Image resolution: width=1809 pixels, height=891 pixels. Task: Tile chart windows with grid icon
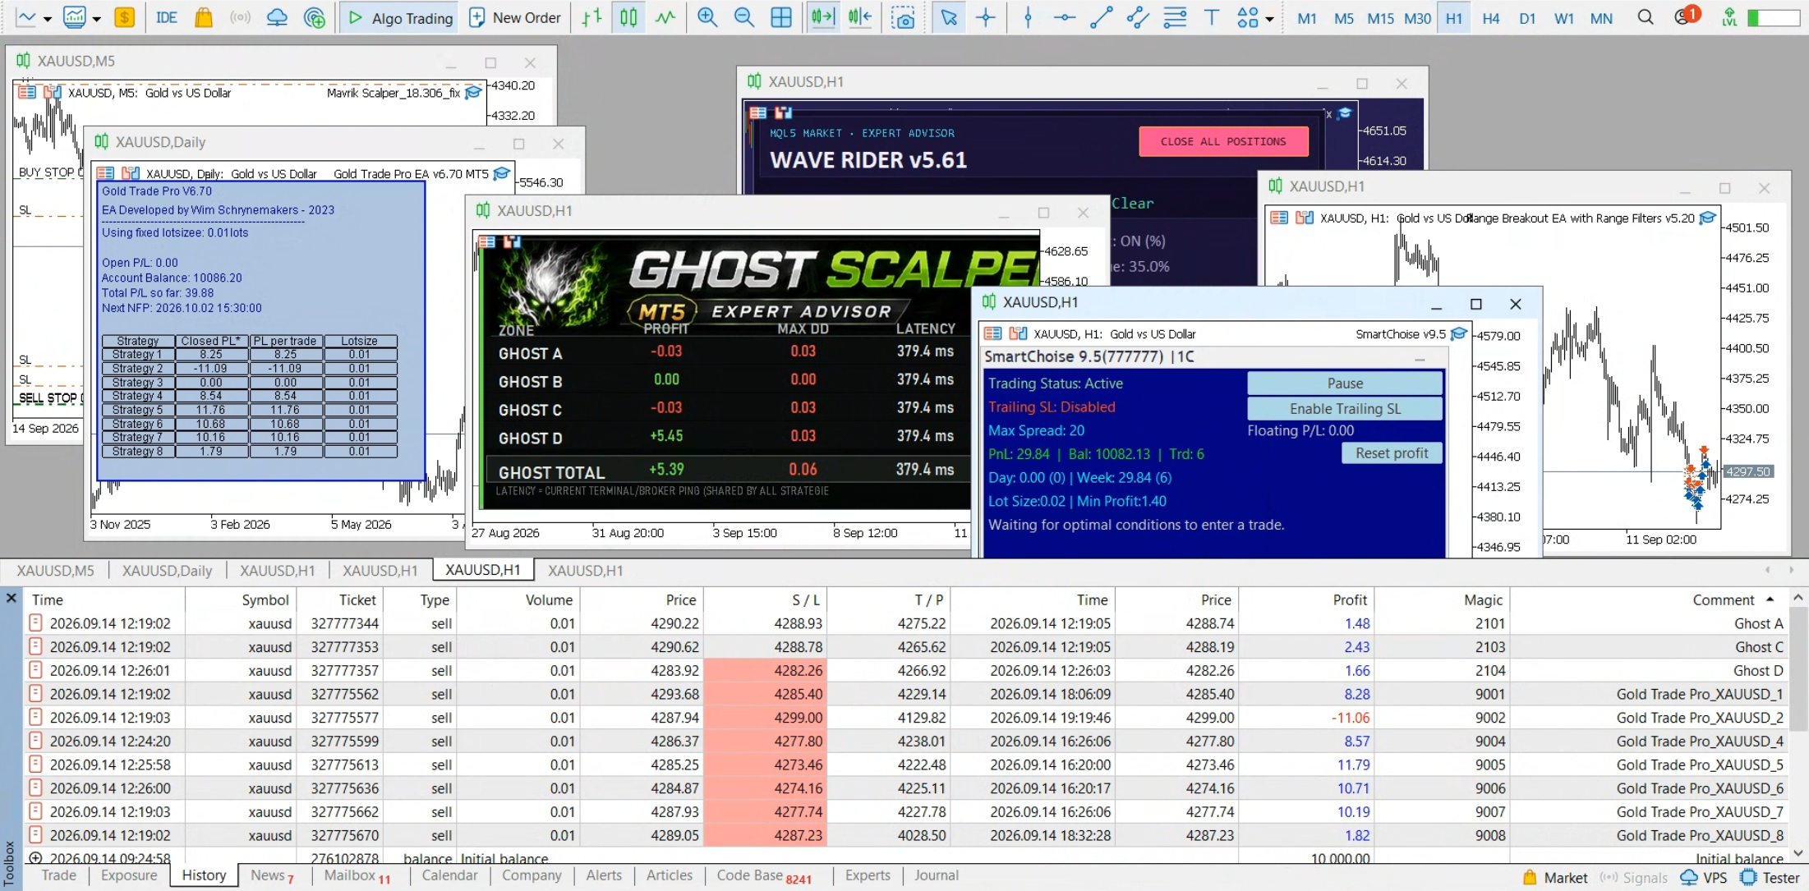pyautogui.click(x=780, y=17)
